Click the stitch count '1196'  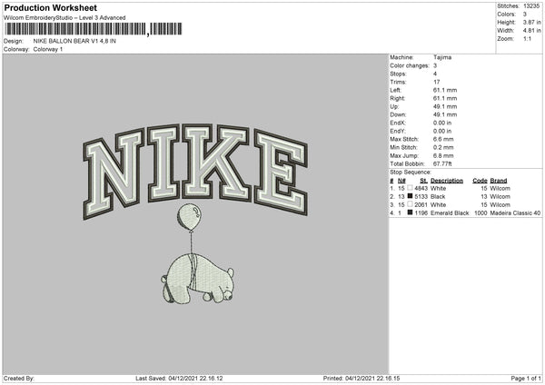click(x=421, y=213)
